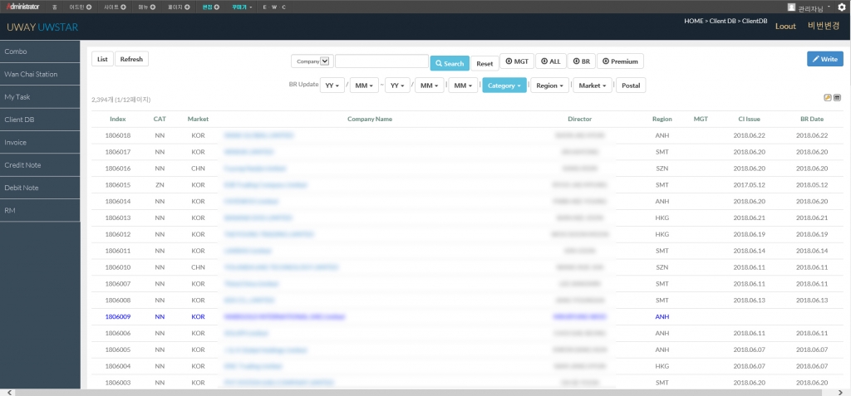Open the MM dropdown right before Category

tap(463, 86)
